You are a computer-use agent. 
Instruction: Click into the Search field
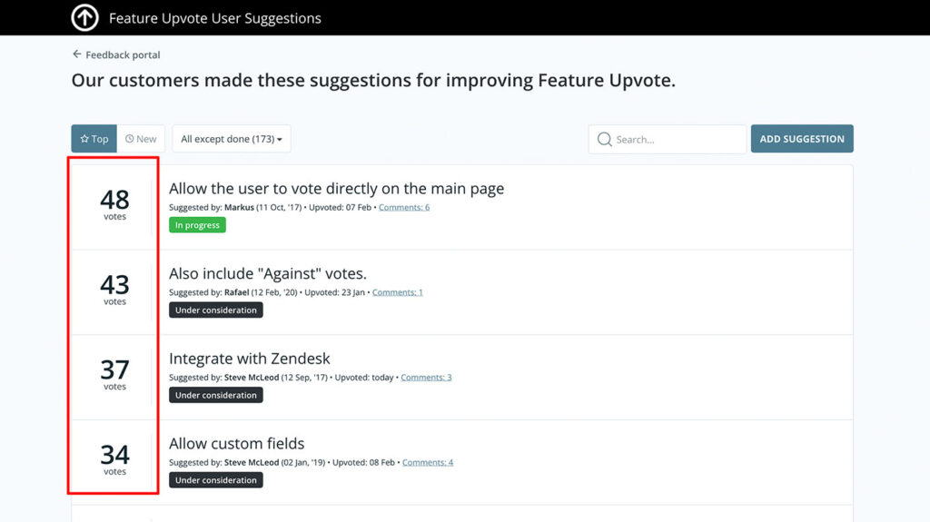coord(668,140)
